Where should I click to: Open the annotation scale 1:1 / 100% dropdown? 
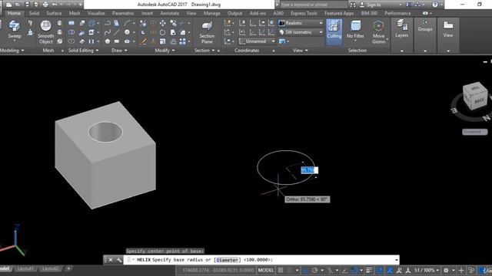(427, 270)
